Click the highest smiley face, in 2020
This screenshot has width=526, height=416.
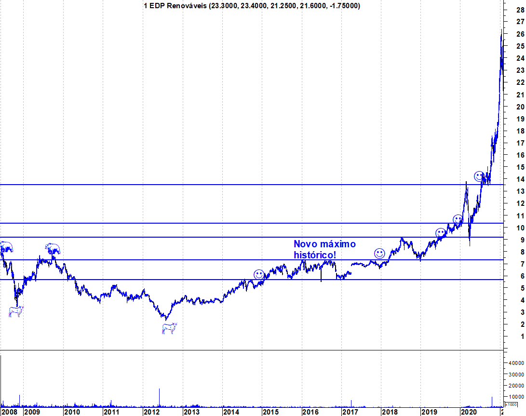click(x=479, y=176)
